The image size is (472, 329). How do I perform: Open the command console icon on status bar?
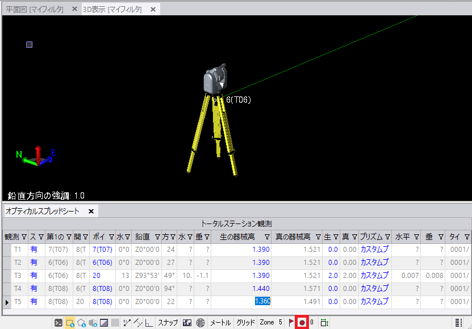pyautogui.click(x=57, y=322)
